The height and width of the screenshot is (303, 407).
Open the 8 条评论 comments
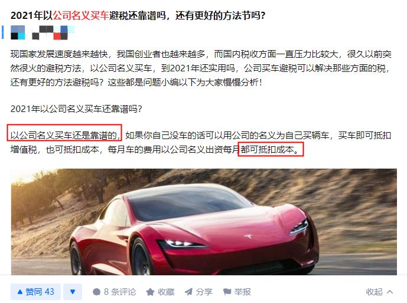tap(114, 292)
